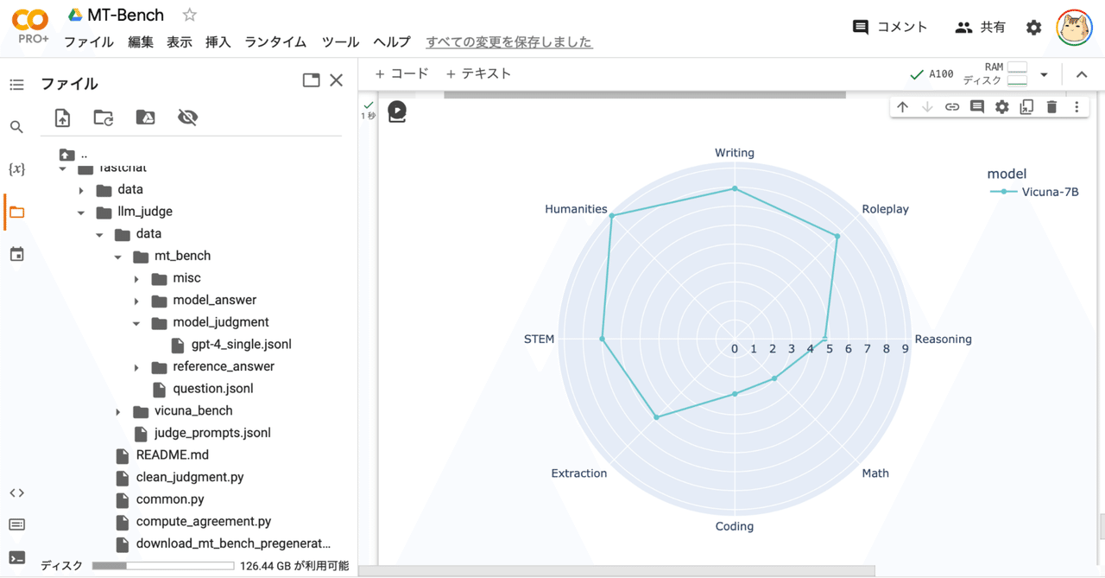Open the ランタイム menu

pyautogui.click(x=275, y=41)
